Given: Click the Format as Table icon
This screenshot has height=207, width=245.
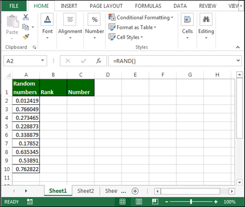Looking at the screenshot, I should pos(112,27).
